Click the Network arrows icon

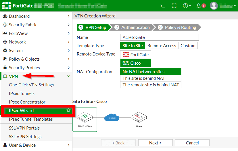5,42
